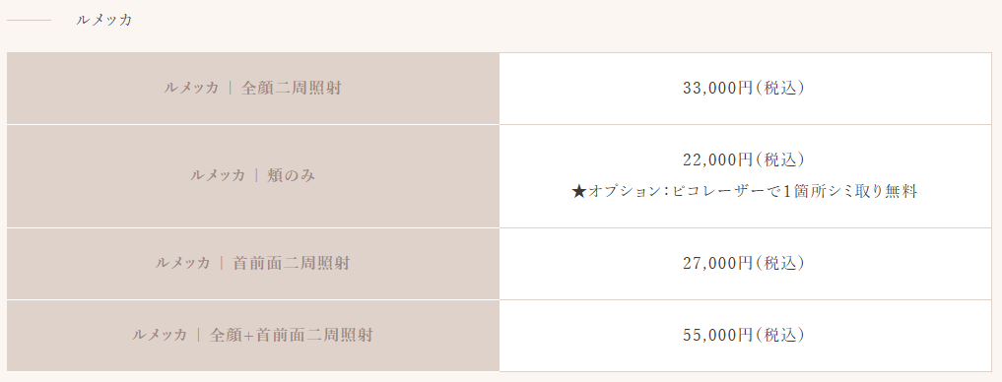This screenshot has width=1002, height=382.
Task: Click the ★オプション ピコレーザー note
Action: (x=745, y=192)
